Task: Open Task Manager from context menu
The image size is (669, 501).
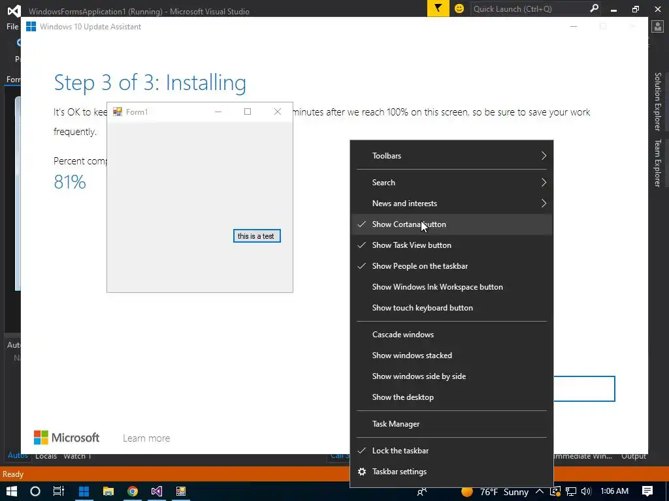Action: click(451, 424)
